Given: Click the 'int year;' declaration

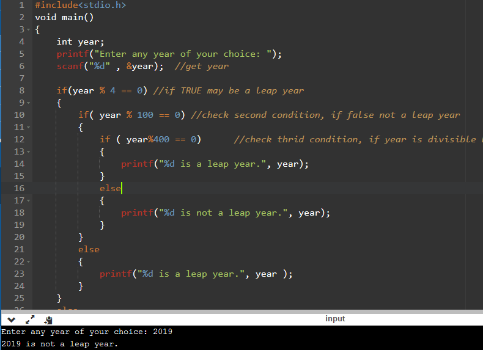Looking at the screenshot, I should [80, 42].
